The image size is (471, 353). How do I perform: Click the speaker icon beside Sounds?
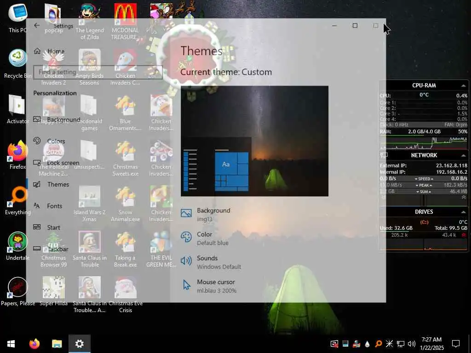186,261
